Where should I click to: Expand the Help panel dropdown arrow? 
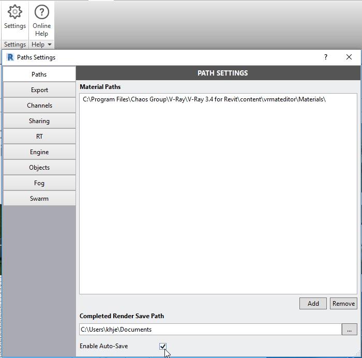[50, 44]
